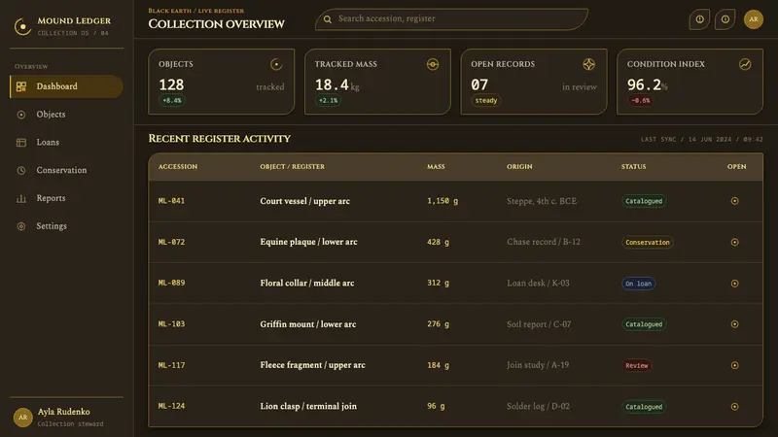
Task: Open the Dashboard grid icon
Action: tap(20, 86)
